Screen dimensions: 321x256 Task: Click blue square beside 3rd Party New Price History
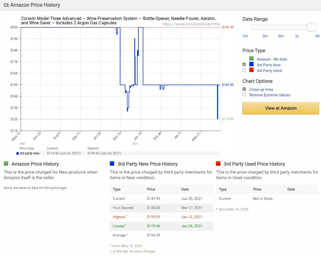112,164
